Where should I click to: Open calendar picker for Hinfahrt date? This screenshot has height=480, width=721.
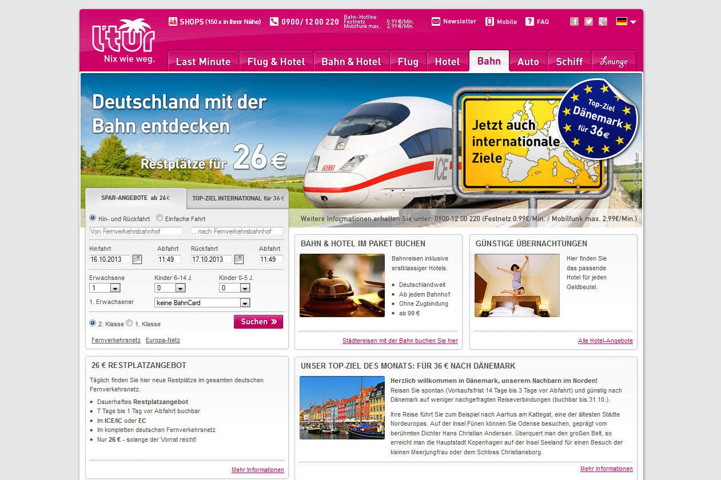click(x=137, y=259)
